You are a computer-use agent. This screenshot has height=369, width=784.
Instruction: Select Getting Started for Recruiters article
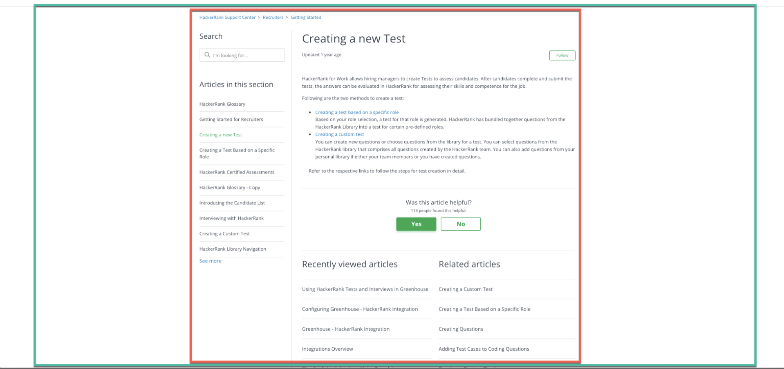231,120
